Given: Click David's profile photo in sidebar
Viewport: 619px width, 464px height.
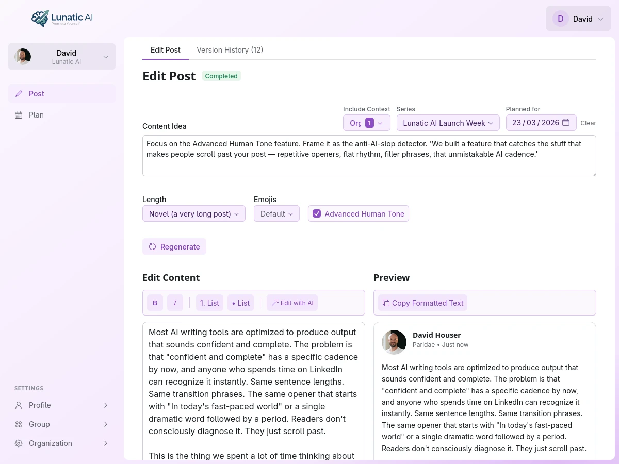Looking at the screenshot, I should pos(23,57).
